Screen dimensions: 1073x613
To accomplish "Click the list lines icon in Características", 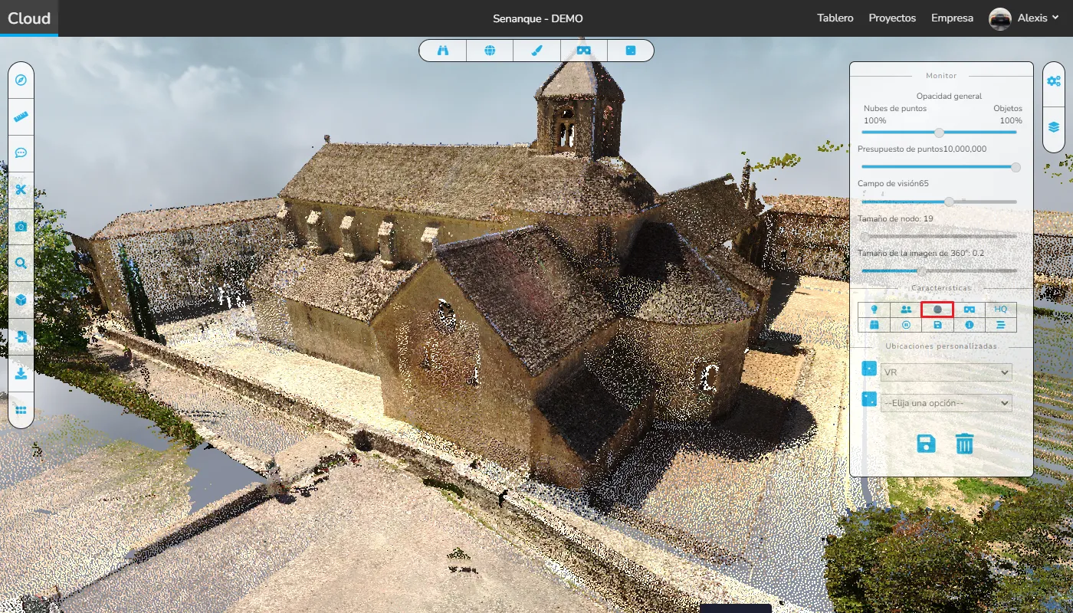I will pos(1001,325).
